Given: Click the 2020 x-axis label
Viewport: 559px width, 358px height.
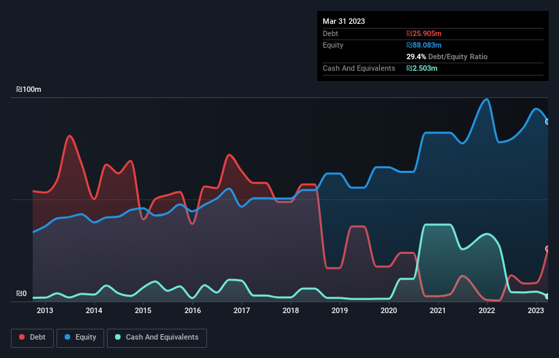Looking at the screenshot, I should click(x=389, y=310).
